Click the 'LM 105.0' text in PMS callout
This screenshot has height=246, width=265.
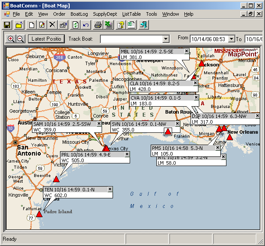click(x=163, y=154)
